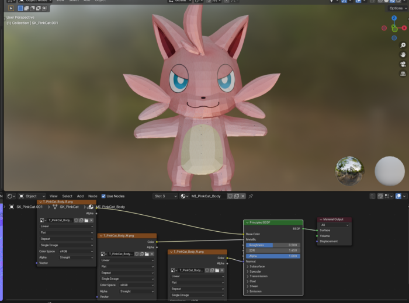This screenshot has height=303, width=409.
Task: Unlink image in T_PinkCat_Body_M.png node
Action: [152, 254]
